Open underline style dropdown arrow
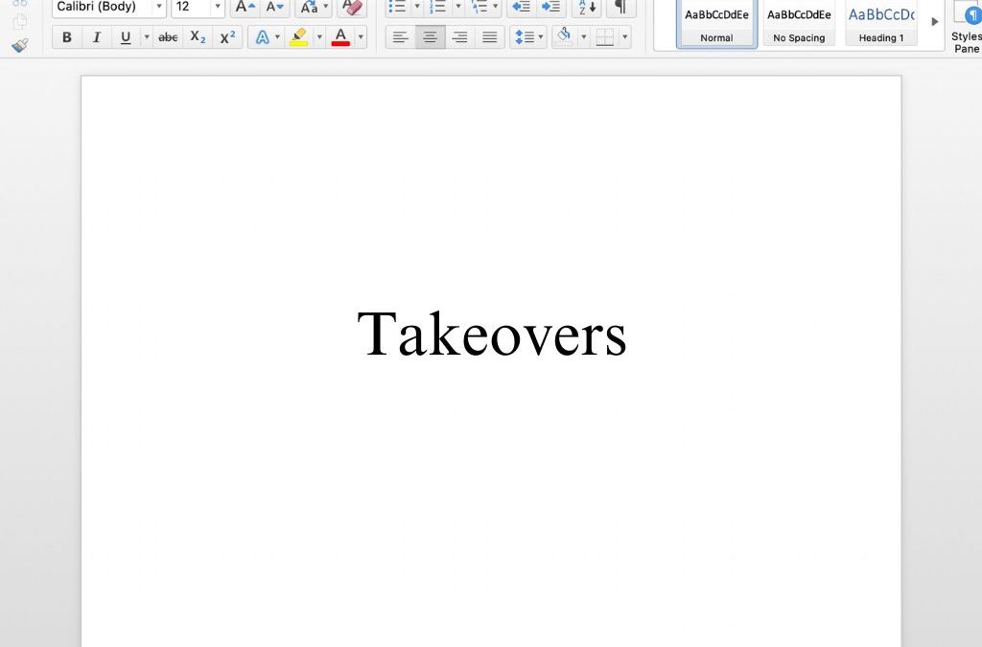 tap(147, 37)
